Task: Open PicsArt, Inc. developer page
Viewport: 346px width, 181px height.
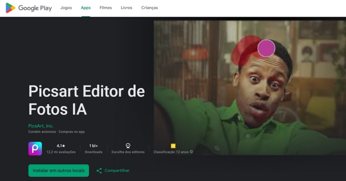Action: pos(41,126)
